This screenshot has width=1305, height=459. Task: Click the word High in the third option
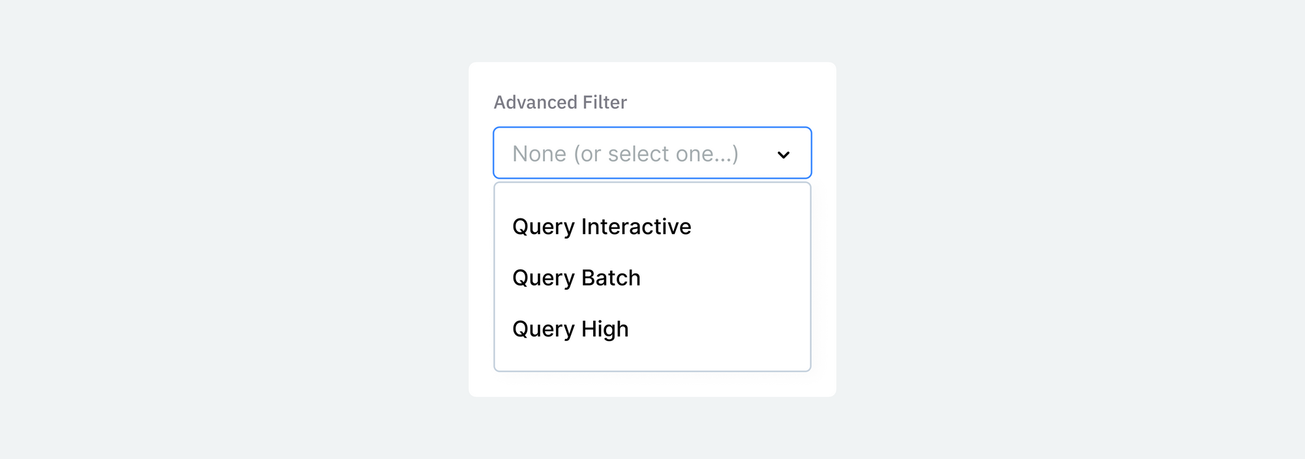(605, 329)
